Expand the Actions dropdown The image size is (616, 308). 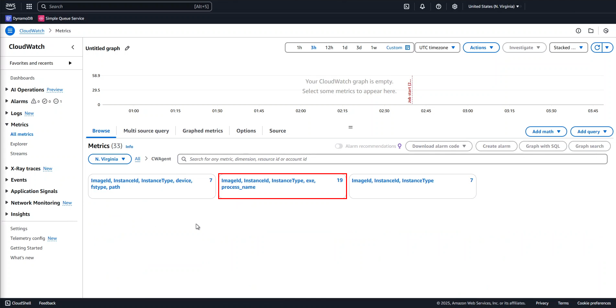click(x=481, y=47)
